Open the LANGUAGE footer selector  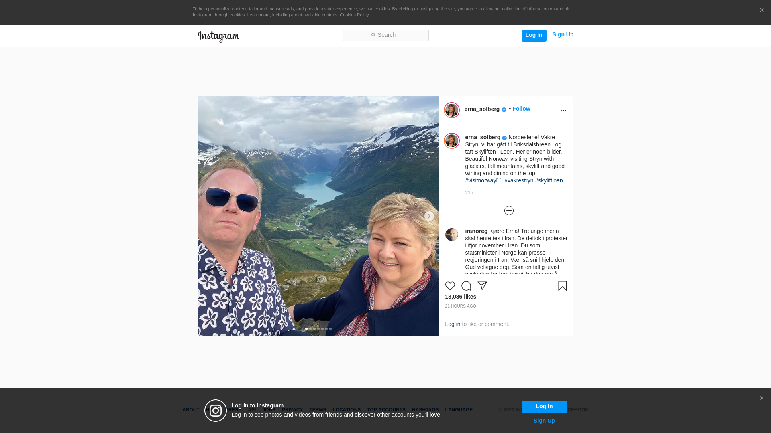[x=459, y=410]
